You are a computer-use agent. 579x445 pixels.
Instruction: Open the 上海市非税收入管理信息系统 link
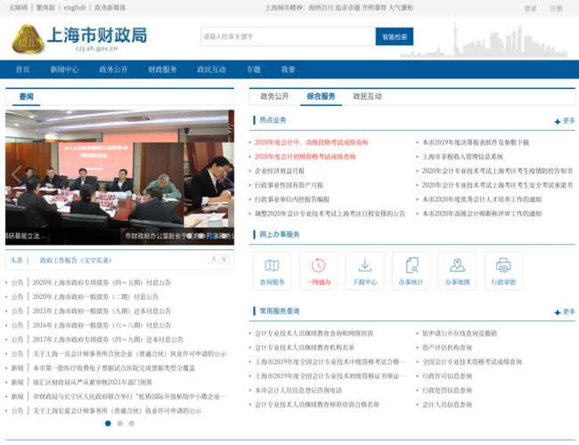pos(462,157)
